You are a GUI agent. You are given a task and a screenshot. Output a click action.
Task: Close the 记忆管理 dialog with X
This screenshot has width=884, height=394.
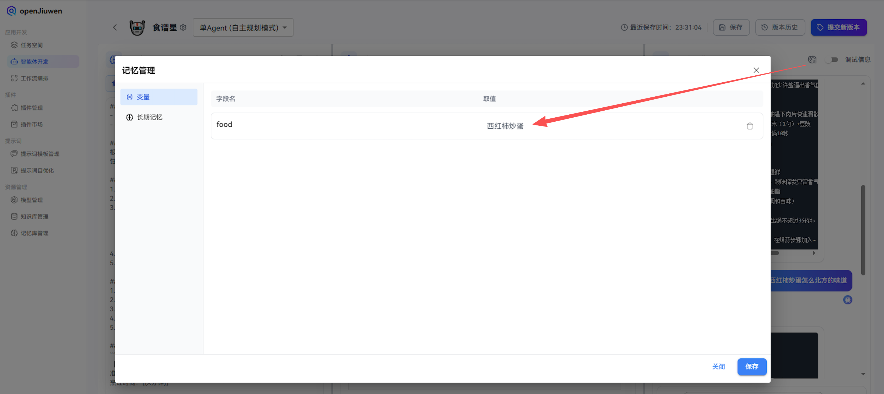coord(756,70)
